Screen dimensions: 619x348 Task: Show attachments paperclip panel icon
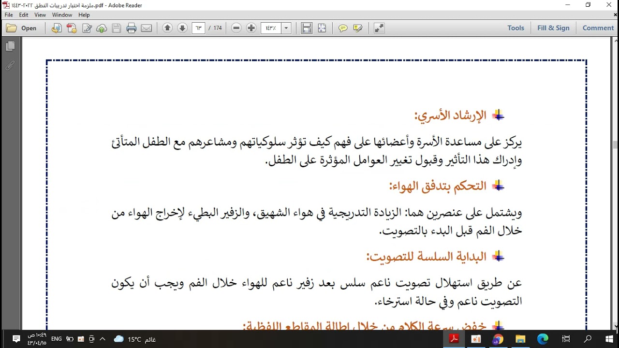click(x=10, y=66)
